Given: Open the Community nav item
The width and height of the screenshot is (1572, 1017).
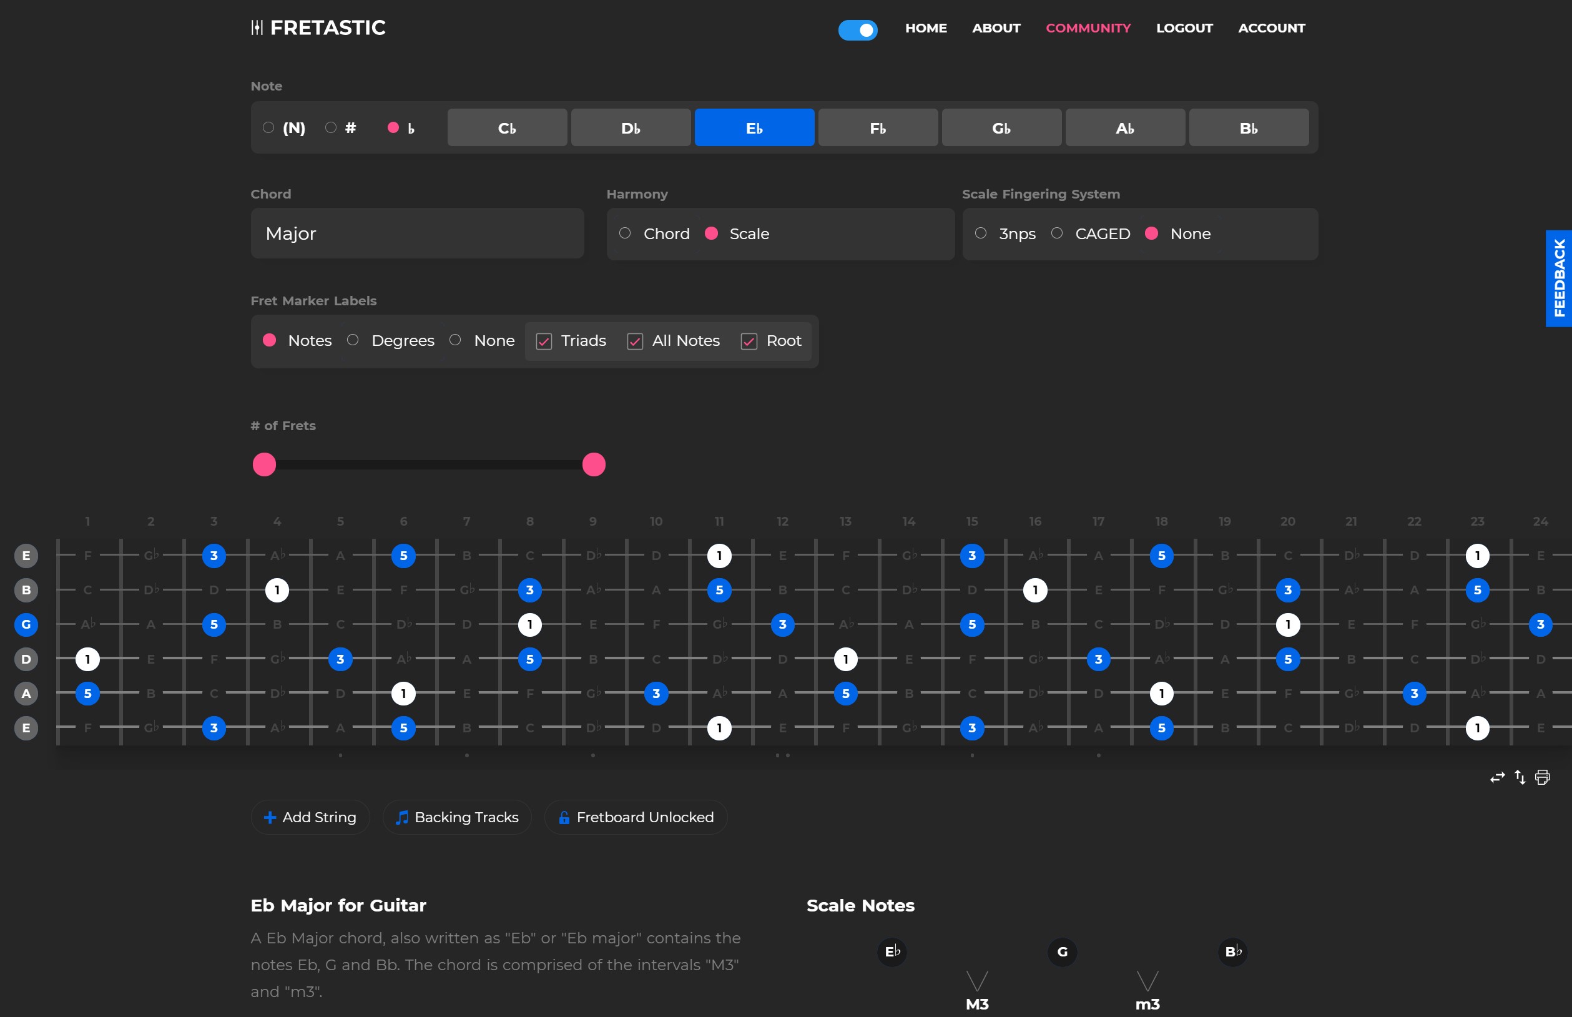Looking at the screenshot, I should [x=1088, y=27].
